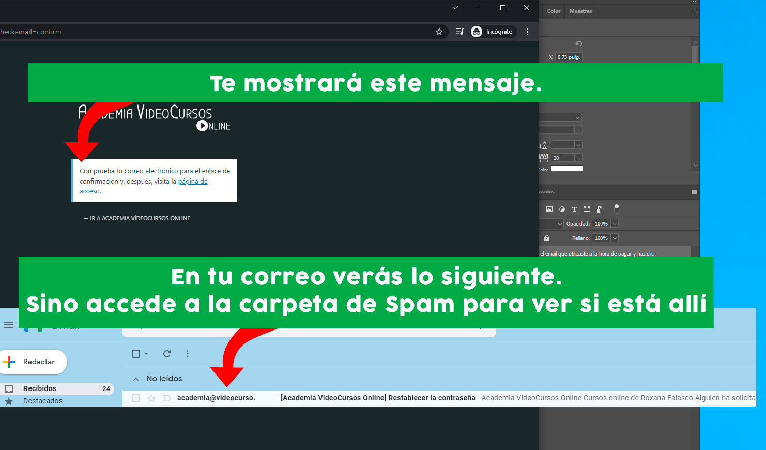This screenshot has width=766, height=450.
Task: Click the Recibidos inbox icon
Action: (x=9, y=388)
